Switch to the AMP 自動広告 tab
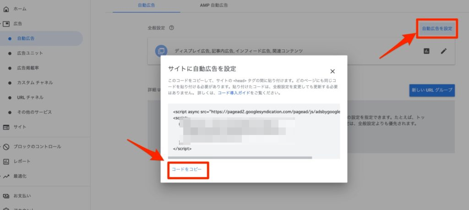The image size is (469, 210). (214, 6)
